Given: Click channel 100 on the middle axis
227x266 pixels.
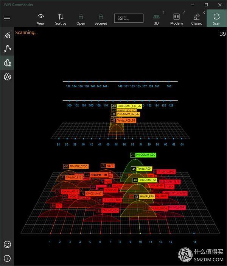Looking at the screenshot, I should (x=69, y=105).
